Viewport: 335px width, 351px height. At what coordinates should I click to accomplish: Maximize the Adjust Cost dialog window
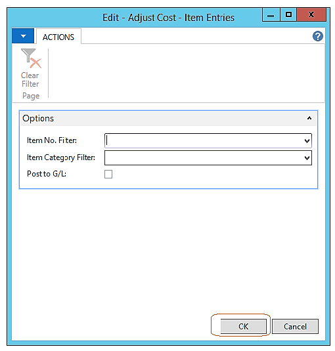point(288,15)
